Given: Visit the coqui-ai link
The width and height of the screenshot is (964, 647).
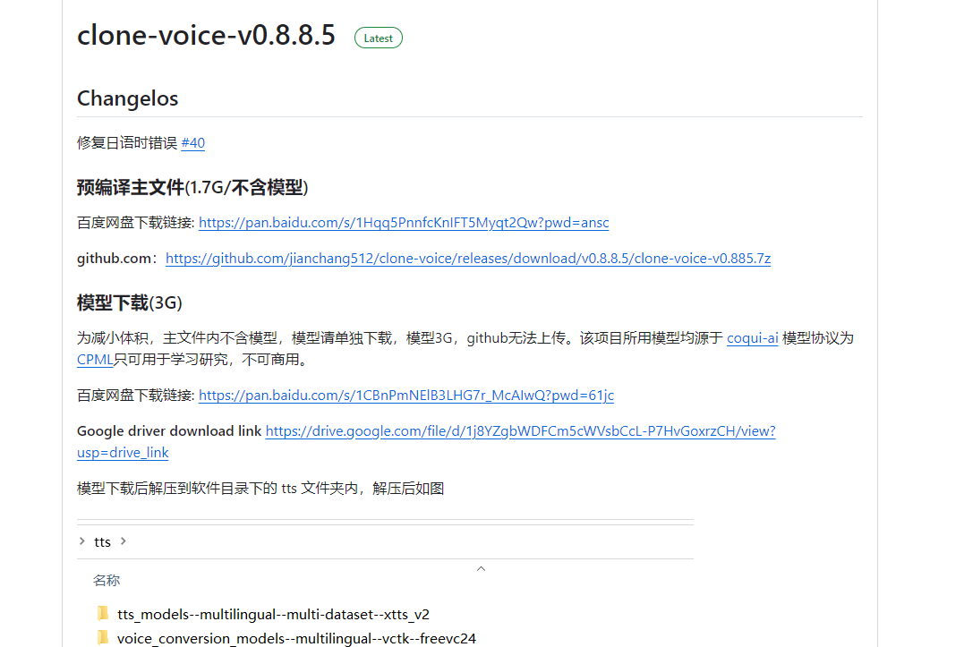Looking at the screenshot, I should [x=753, y=338].
